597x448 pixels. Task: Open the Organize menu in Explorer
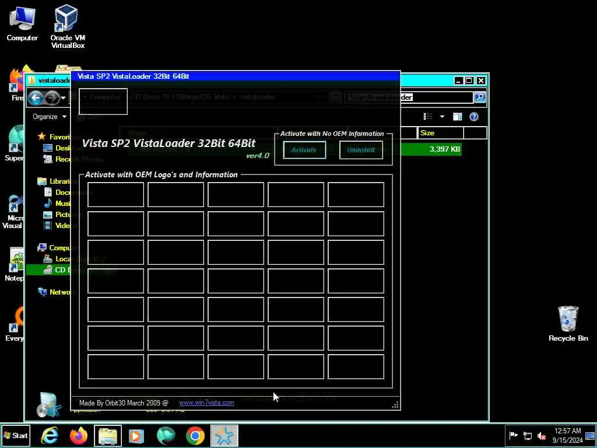[50, 117]
